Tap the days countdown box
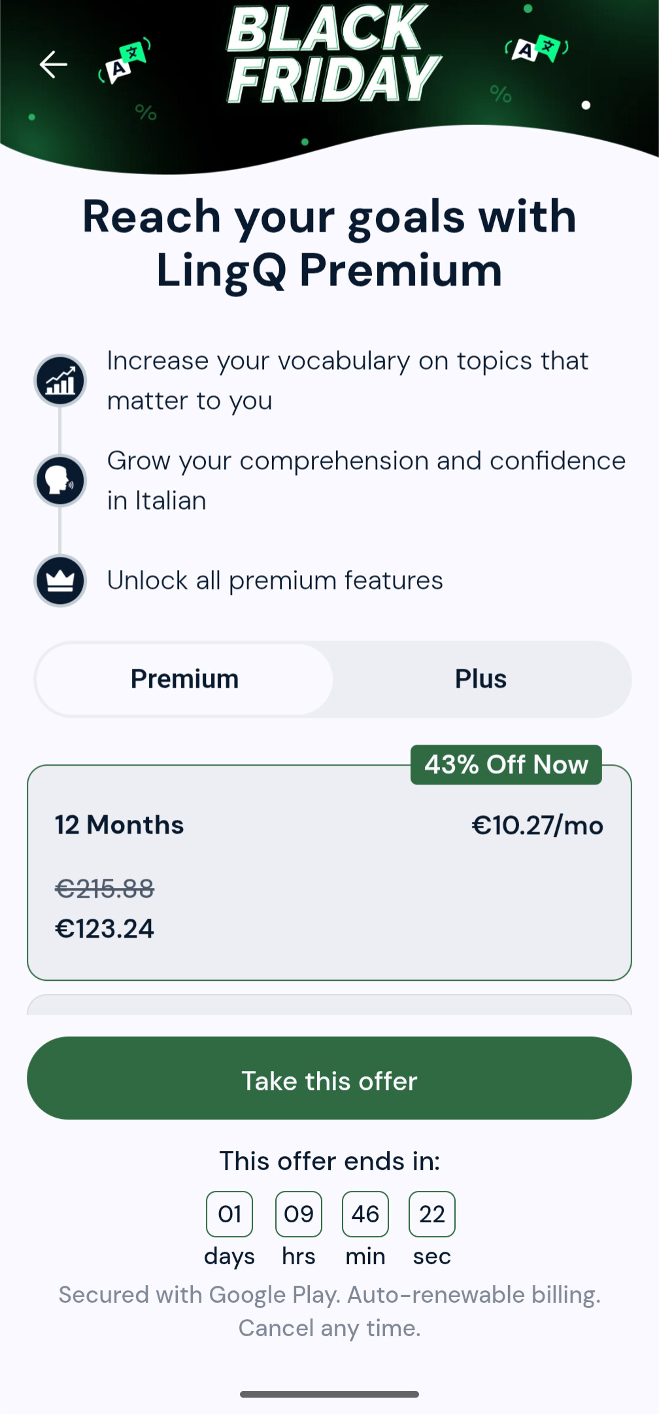This screenshot has height=1414, width=659. (x=229, y=1214)
